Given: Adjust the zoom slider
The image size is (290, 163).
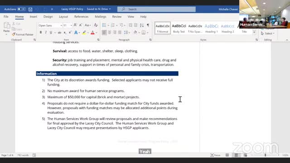Looking at the screenshot, I should pos(265,155).
